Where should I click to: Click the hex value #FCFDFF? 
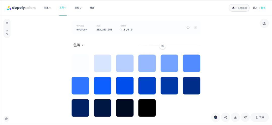click(x=82, y=30)
